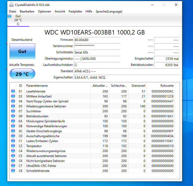This screenshot has width=193, height=186.
Task: Close the CrystalDiskInfo window
Action: coord(176,5)
